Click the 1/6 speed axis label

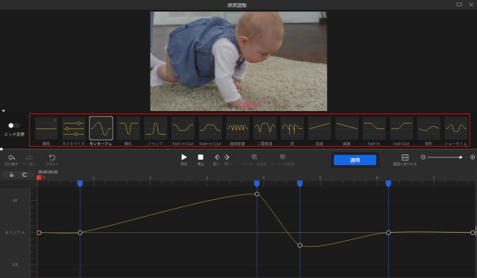(x=15, y=265)
